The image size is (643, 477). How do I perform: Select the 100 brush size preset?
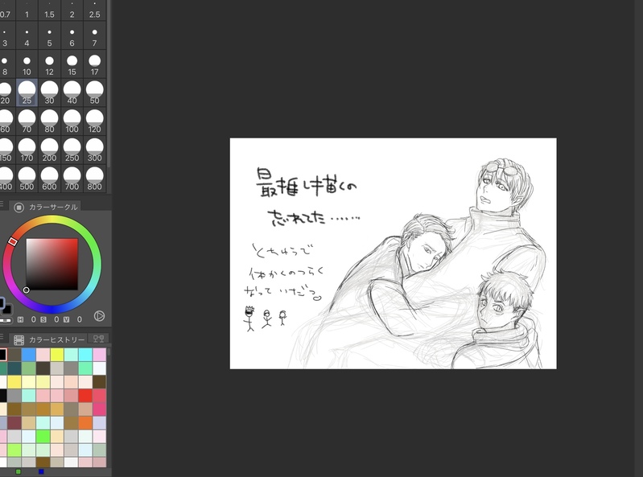tap(72, 121)
